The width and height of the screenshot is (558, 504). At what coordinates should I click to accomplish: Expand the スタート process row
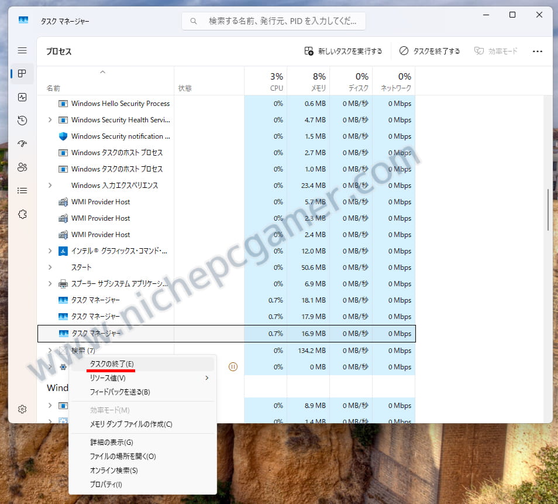50,268
